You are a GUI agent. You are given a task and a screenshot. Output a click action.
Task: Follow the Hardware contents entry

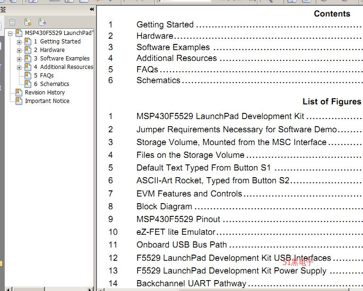[x=155, y=36]
